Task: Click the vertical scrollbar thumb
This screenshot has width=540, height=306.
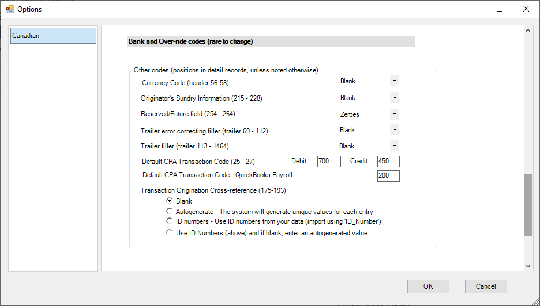Action: point(528,204)
